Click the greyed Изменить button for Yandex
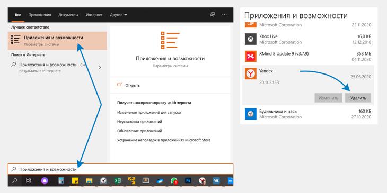Screen dimensions: 387x193 click(328, 98)
